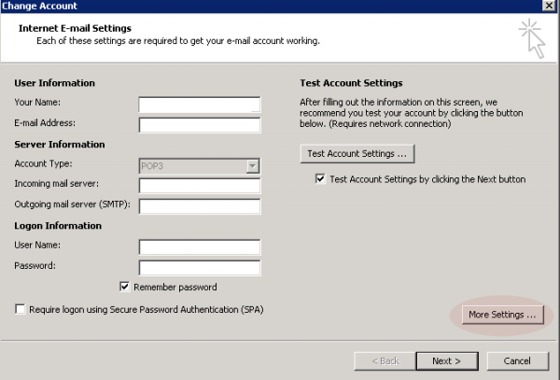Enable Require logon using SPA checkbox
Image resolution: width=560 pixels, height=380 pixels.
coord(20,309)
